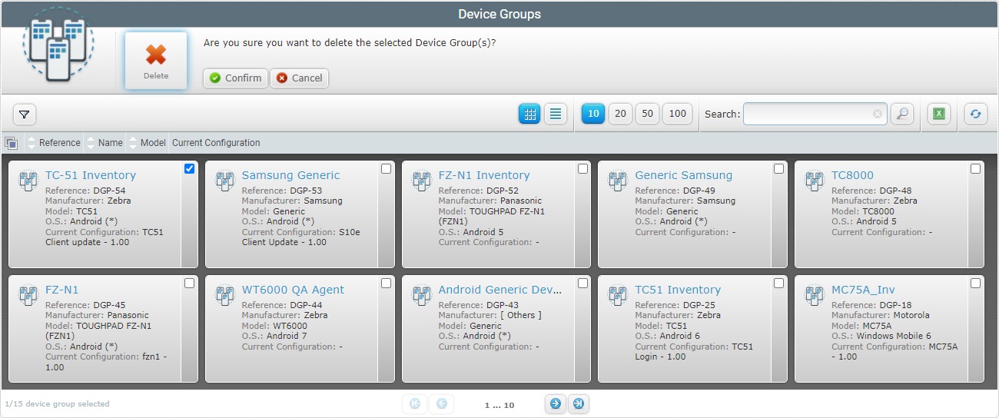The height and width of the screenshot is (418, 999).
Task: Switch to list view
Action: [x=556, y=114]
